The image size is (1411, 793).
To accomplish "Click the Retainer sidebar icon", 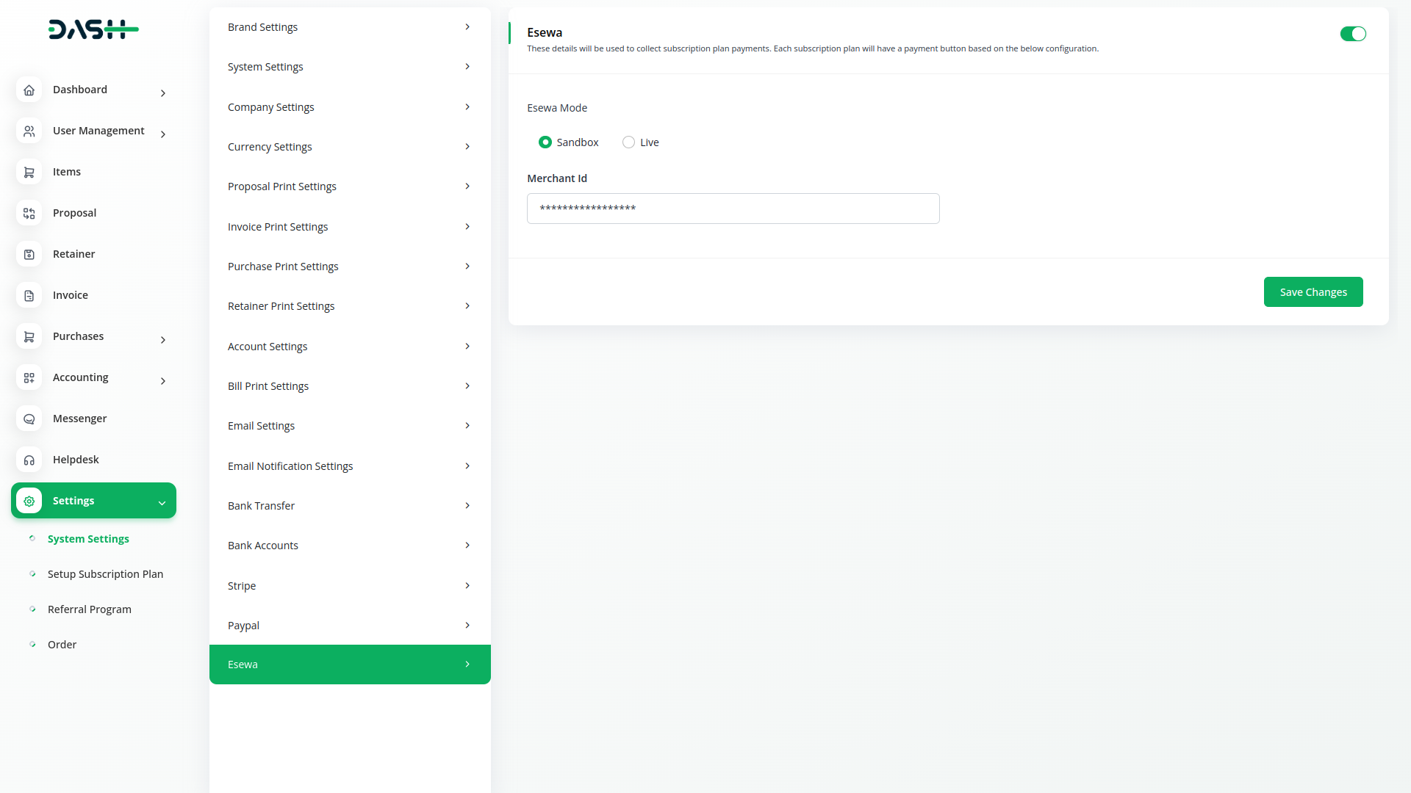I will [x=29, y=254].
